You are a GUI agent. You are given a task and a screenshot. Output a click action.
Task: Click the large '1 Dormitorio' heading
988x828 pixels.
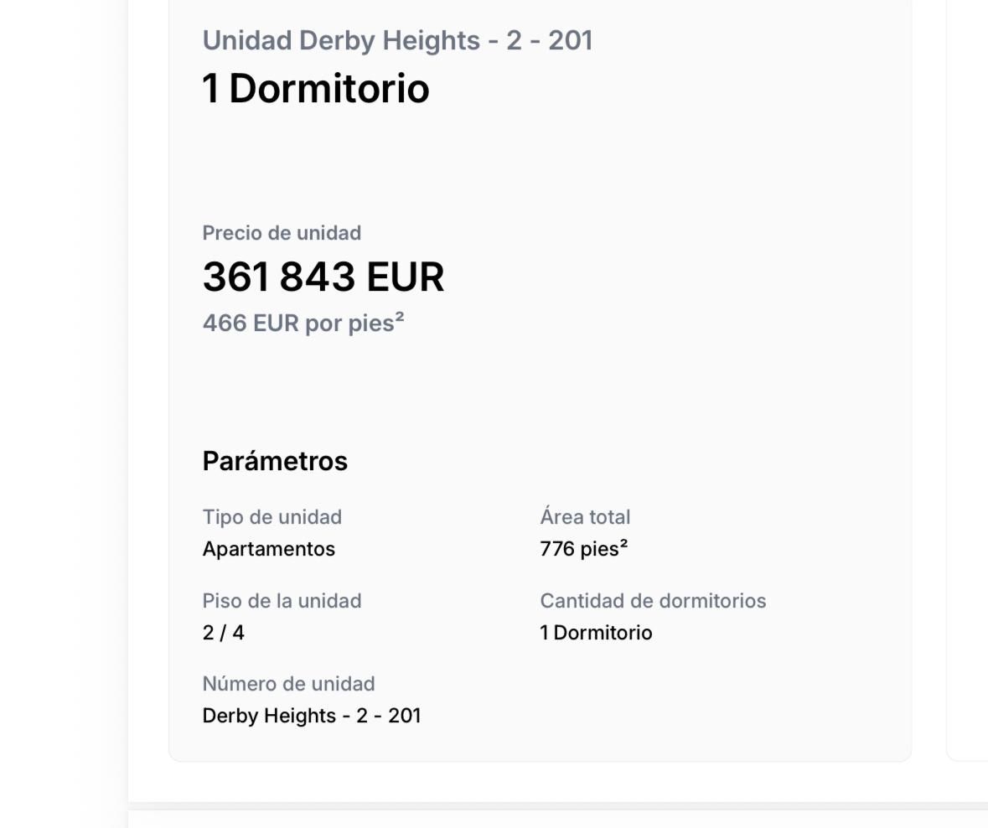(316, 88)
